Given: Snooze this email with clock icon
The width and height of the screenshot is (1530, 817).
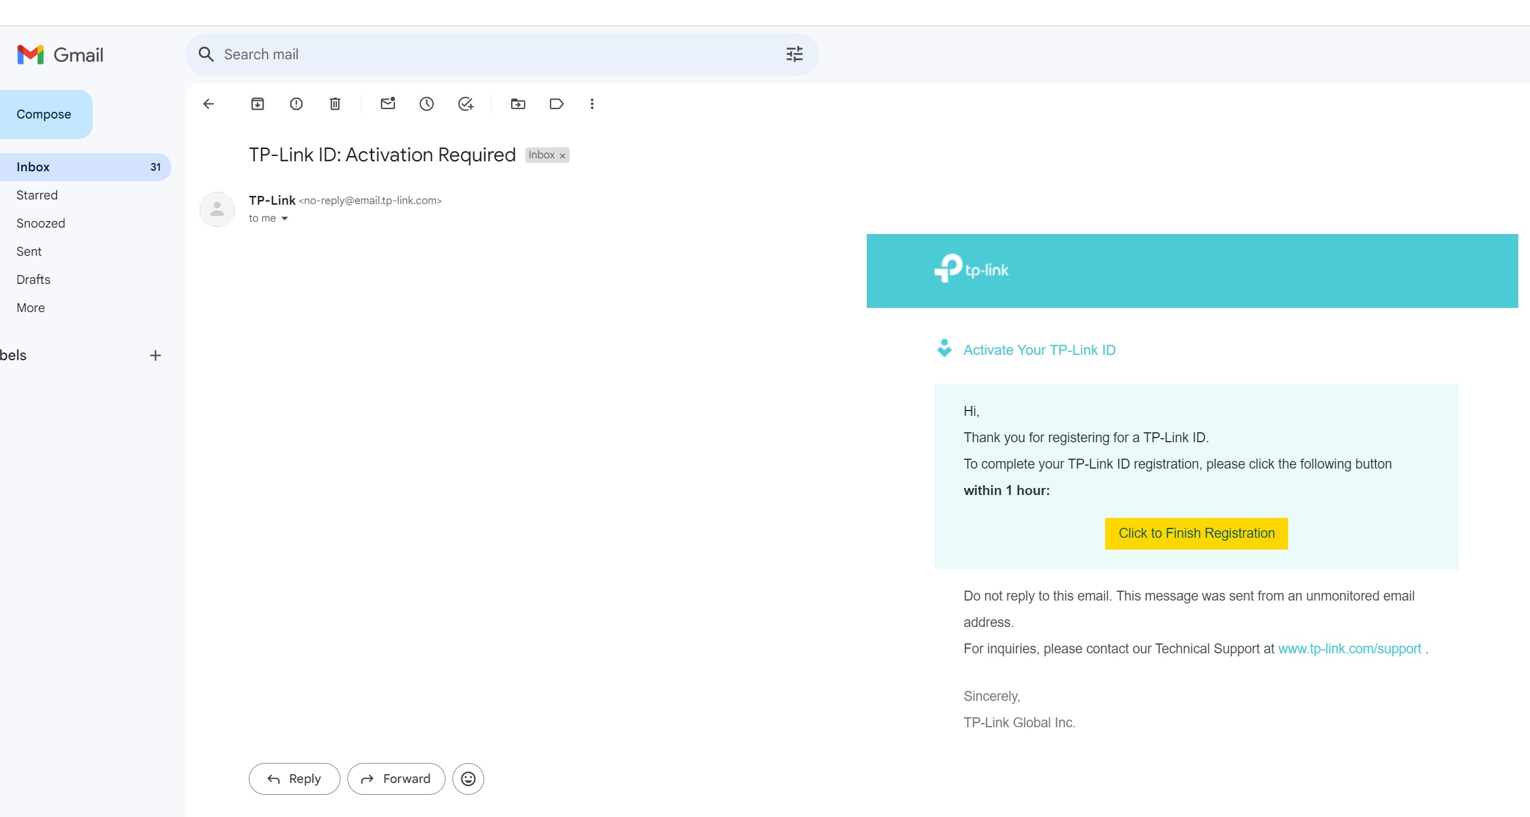Looking at the screenshot, I should click(427, 104).
